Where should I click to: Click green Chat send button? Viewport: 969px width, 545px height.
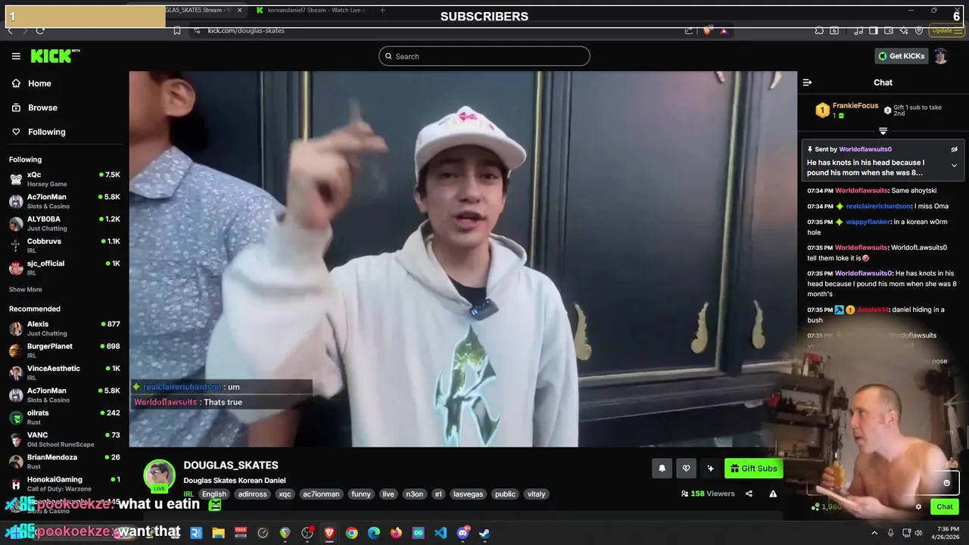(x=945, y=506)
